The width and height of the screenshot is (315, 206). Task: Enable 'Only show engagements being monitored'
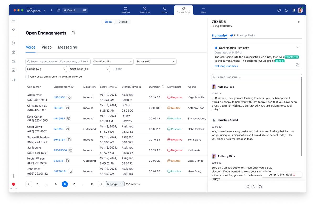pos(27,76)
